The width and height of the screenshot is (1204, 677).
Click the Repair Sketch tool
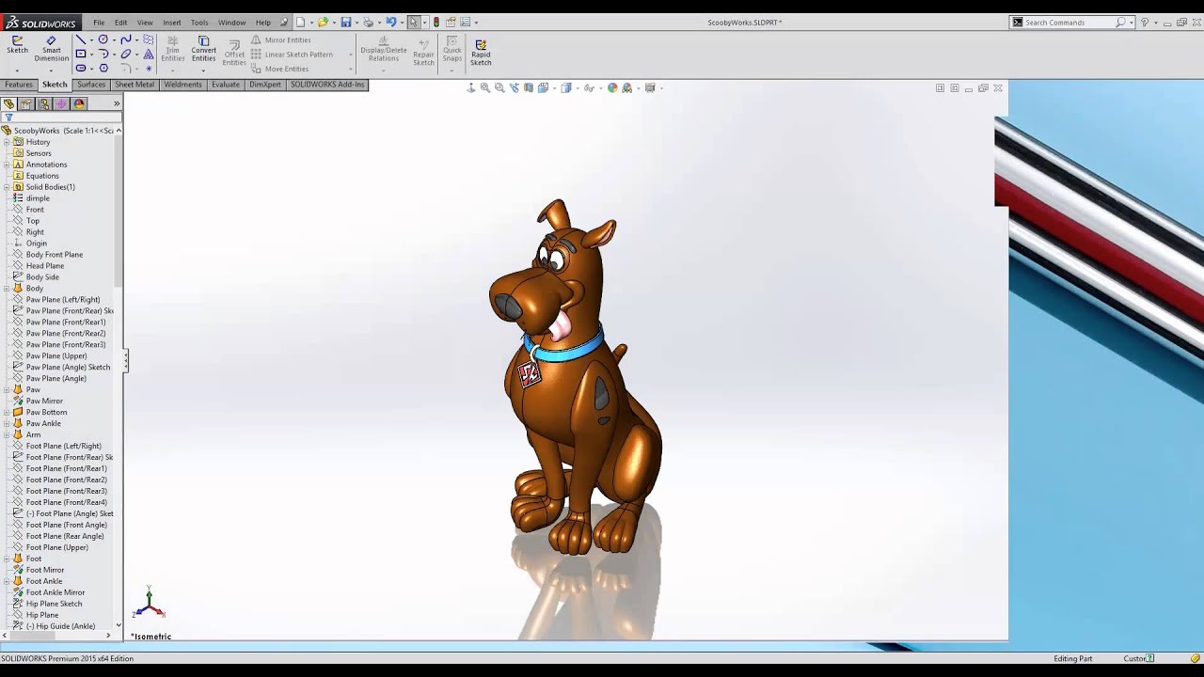coord(423,52)
